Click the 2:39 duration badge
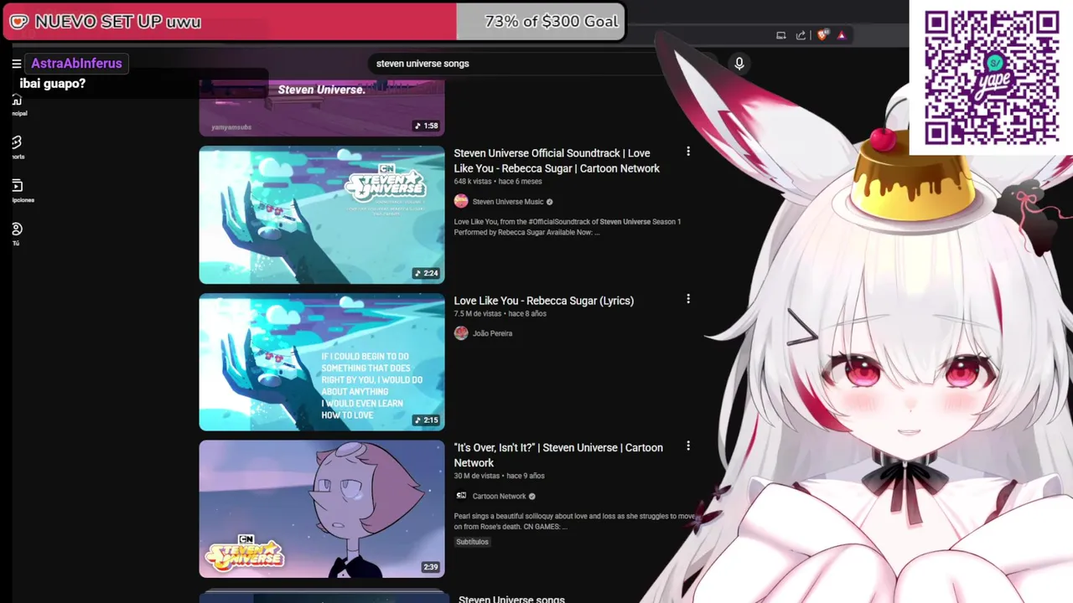 pyautogui.click(x=430, y=567)
